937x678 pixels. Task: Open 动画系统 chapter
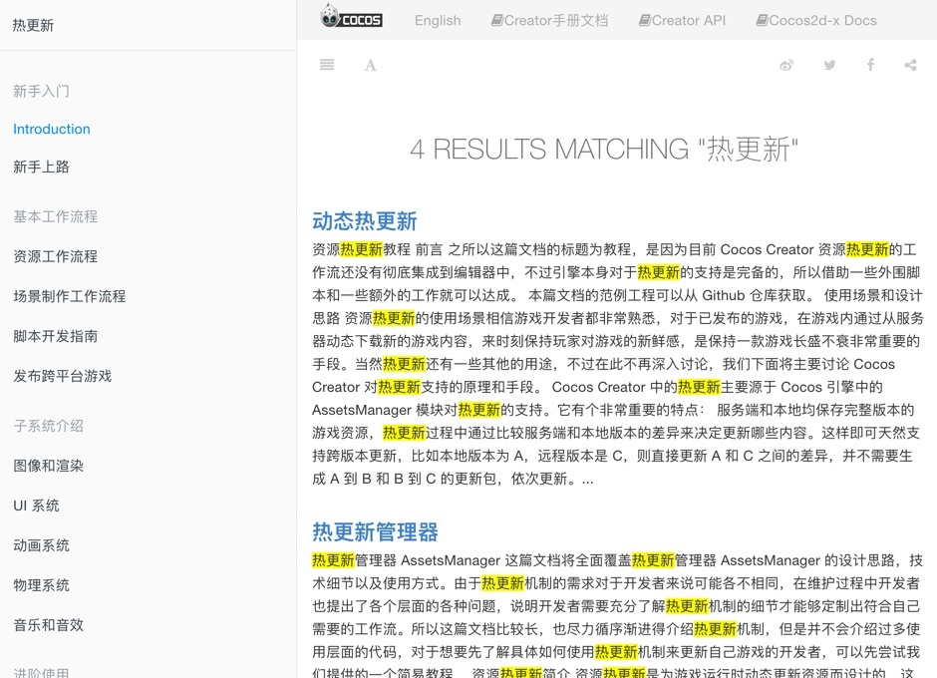41,545
